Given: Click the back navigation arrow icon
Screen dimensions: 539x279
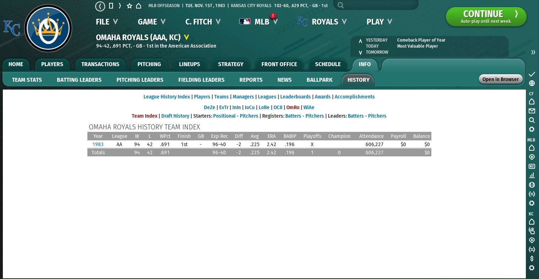Looking at the screenshot, I should point(100,6).
